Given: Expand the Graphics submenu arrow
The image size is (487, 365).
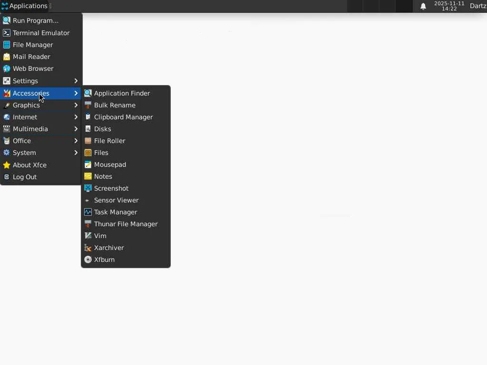Looking at the screenshot, I should coord(76,105).
